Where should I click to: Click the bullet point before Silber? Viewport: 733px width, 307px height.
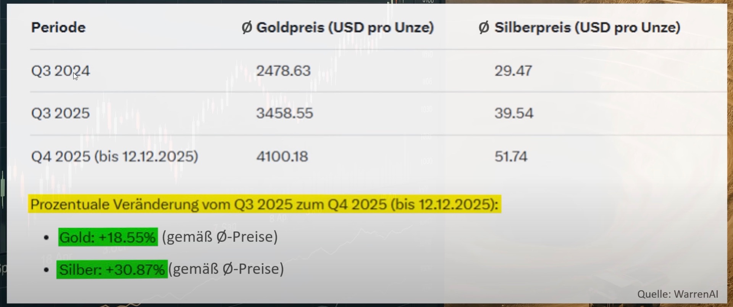click(x=47, y=270)
